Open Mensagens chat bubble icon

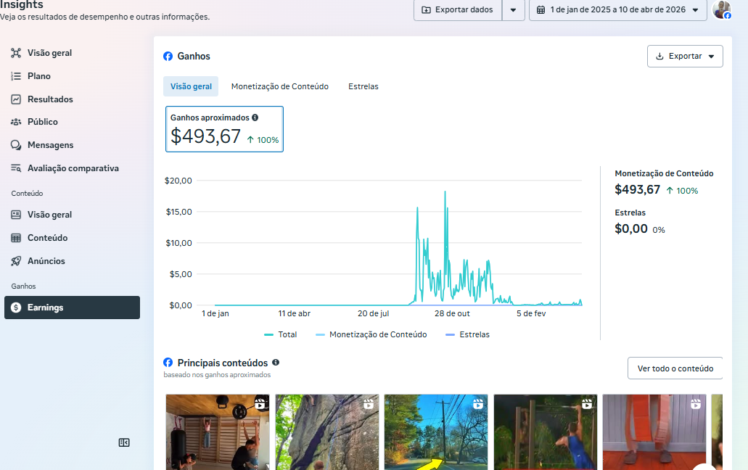coord(16,145)
